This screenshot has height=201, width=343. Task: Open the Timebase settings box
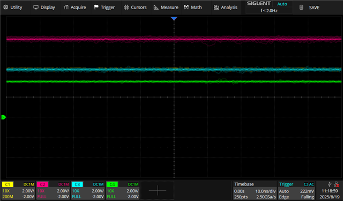[x=255, y=190]
